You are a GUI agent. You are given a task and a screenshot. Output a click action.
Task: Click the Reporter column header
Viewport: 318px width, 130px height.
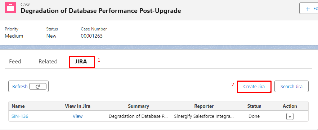click(x=204, y=106)
